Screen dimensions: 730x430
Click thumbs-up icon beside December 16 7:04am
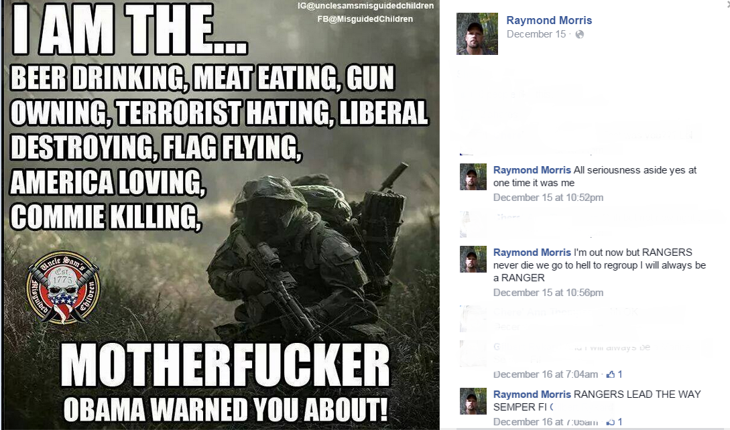611,374
